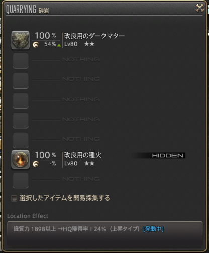Enable 選択したアイテムを簡易採集する checkbox
This screenshot has height=253, width=209.
click(14, 198)
